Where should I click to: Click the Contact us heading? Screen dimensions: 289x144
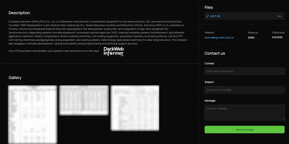[215, 53]
